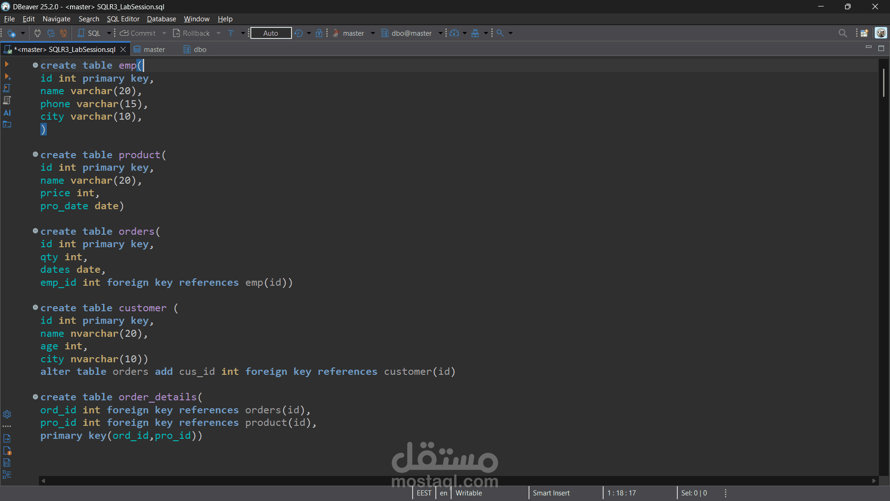This screenshot has height=501, width=890.
Task: Toggle the read-only lock icon
Action: 319,33
